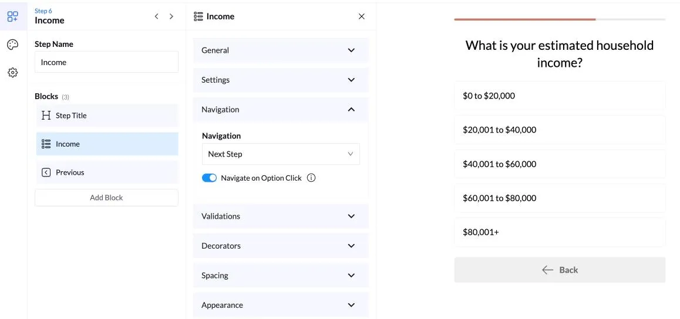
Task: Expand the General section
Action: pyautogui.click(x=281, y=50)
